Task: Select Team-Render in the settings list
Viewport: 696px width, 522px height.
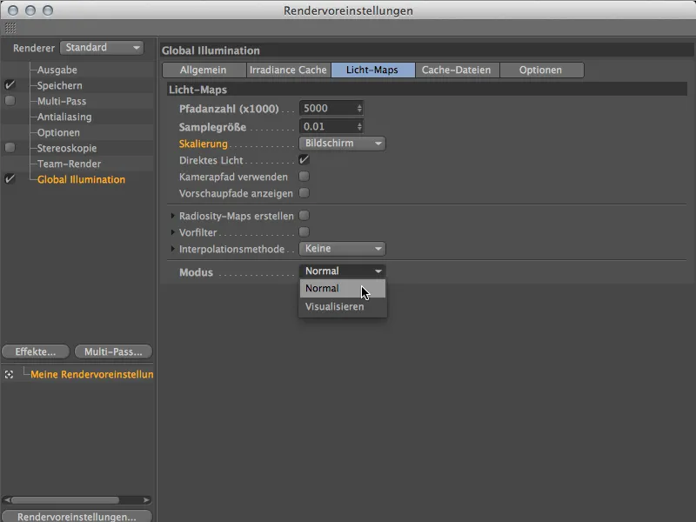Action: point(70,164)
